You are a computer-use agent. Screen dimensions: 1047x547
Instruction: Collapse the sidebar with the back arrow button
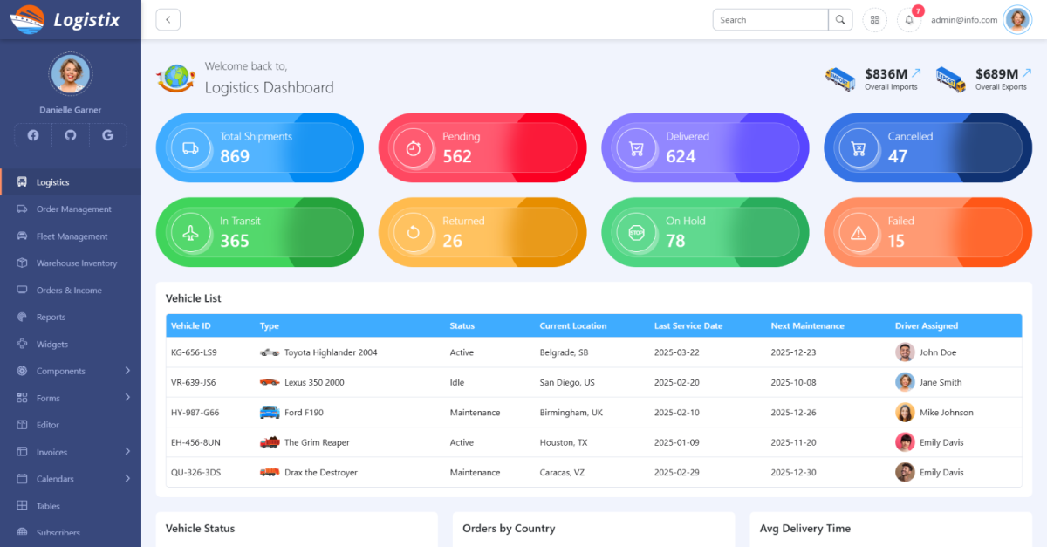point(168,20)
